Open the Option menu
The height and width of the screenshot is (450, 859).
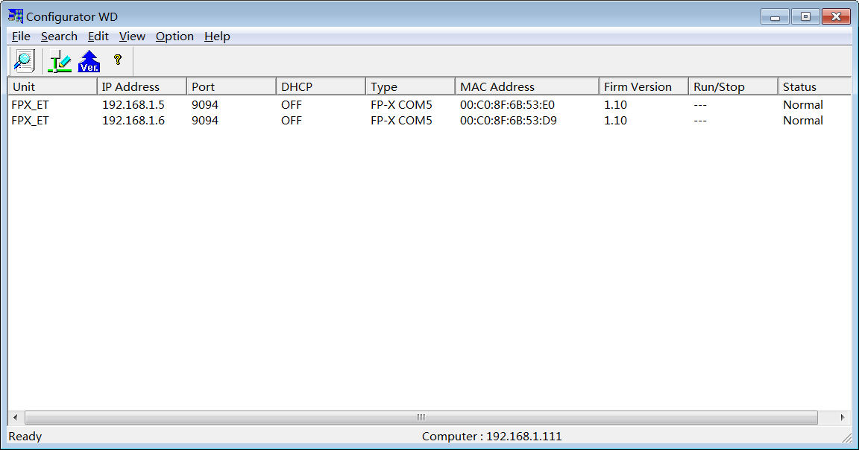pyautogui.click(x=174, y=36)
